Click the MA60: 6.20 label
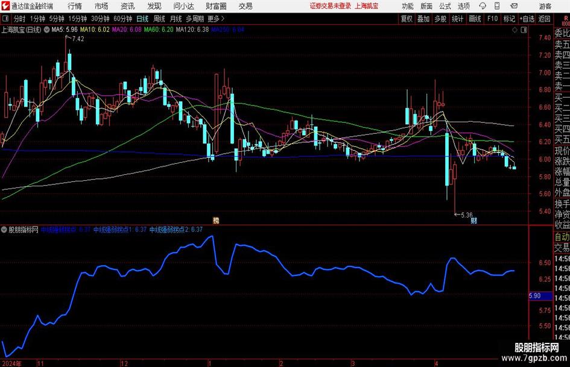The image size is (570, 367). [x=159, y=30]
